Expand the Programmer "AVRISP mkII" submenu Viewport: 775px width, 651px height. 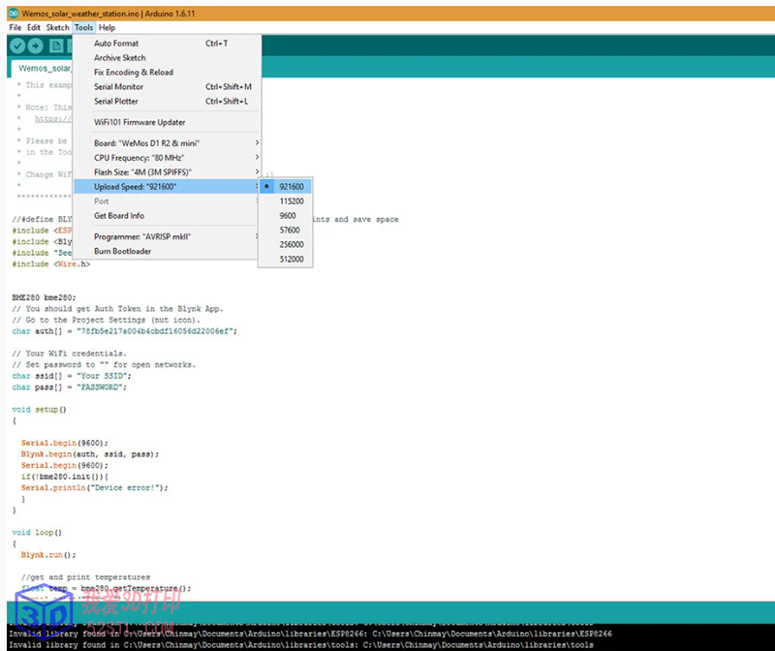[167, 236]
